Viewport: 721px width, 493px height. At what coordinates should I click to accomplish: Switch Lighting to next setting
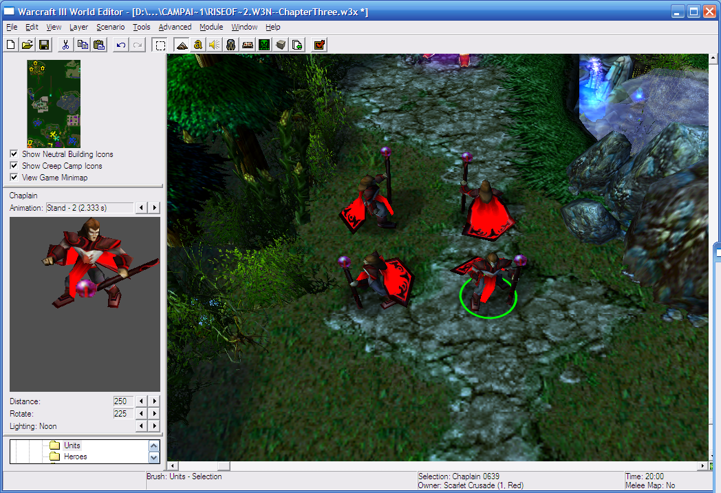(x=155, y=426)
